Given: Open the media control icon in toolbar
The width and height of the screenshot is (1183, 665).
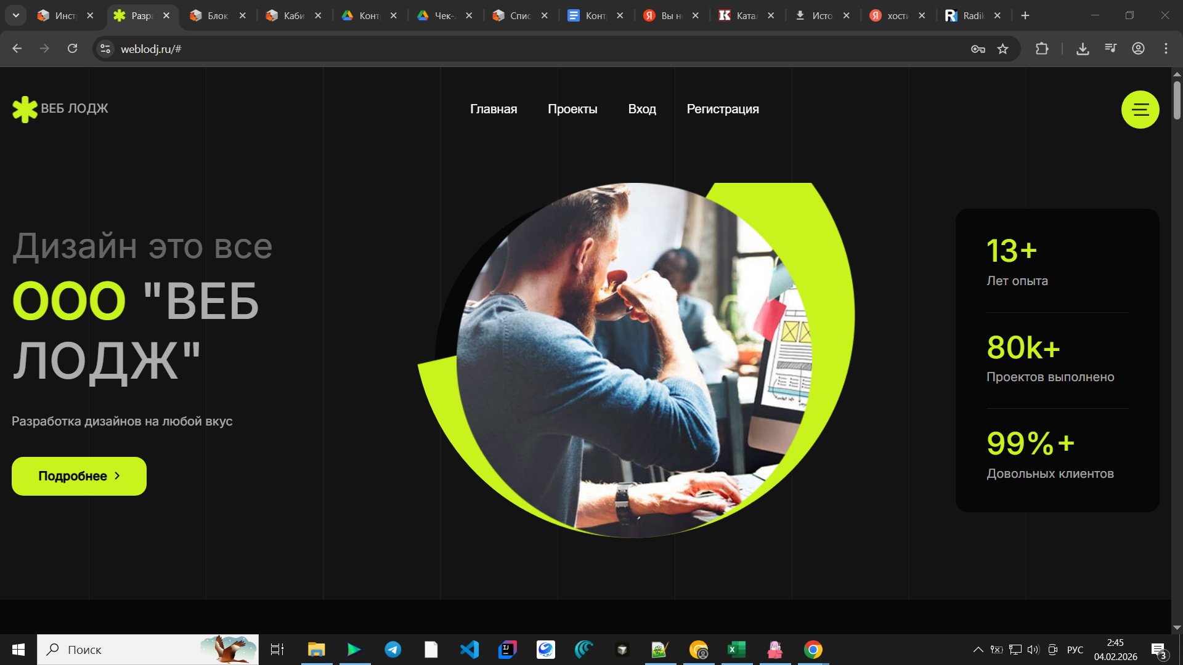Looking at the screenshot, I should pos(1110,49).
